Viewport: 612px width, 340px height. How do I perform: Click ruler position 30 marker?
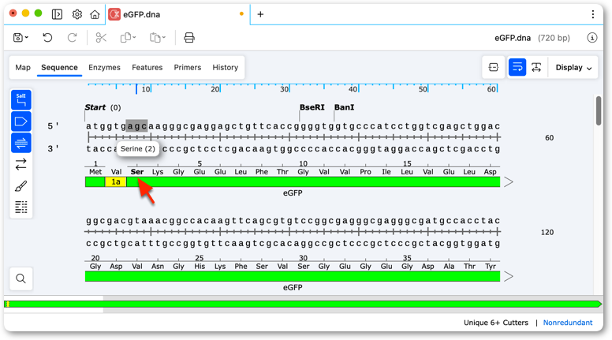point(285,89)
